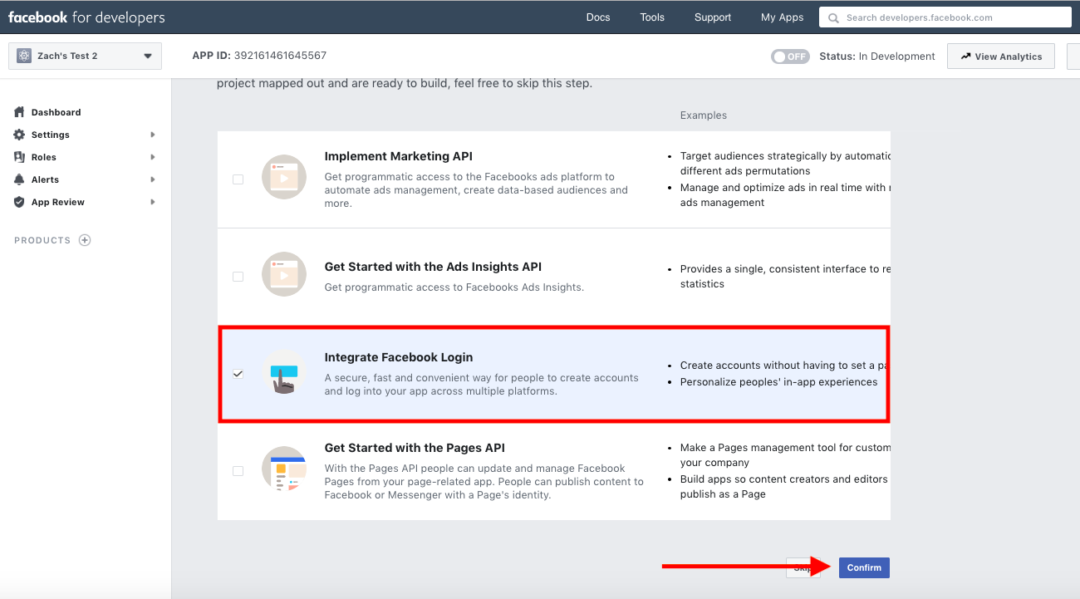Screen dimensions: 1080x599
Task: Go to Dashboard in sidebar
Action: click(56, 112)
